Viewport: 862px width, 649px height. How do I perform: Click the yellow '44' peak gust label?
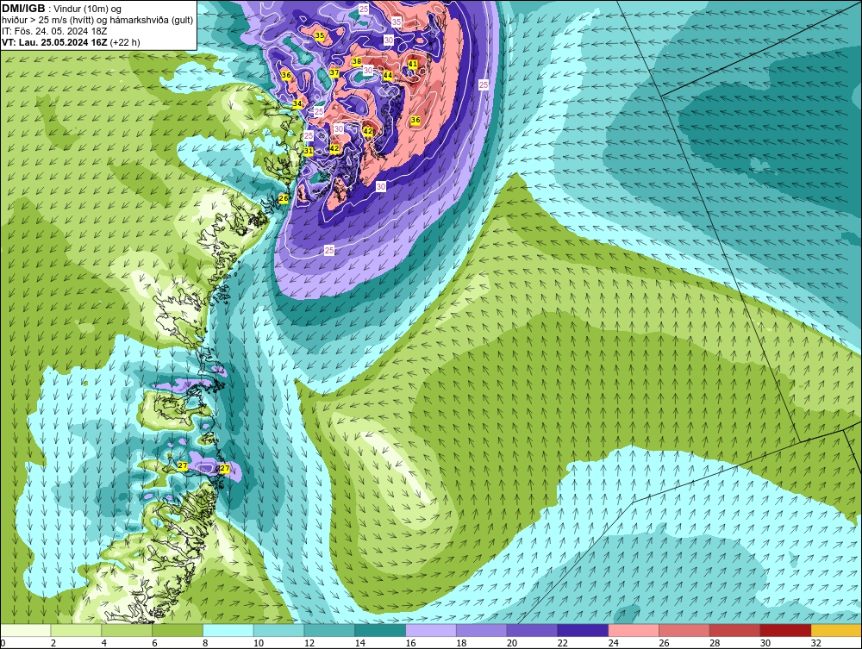388,75
